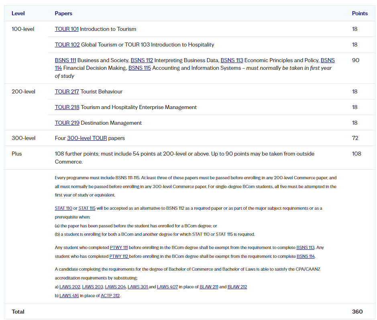Open BSNS 114 link in the PTWY exemption note
The width and height of the screenshot is (377, 320).
pyautogui.click(x=306, y=256)
